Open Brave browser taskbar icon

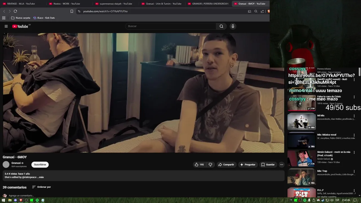(x=21, y=200)
